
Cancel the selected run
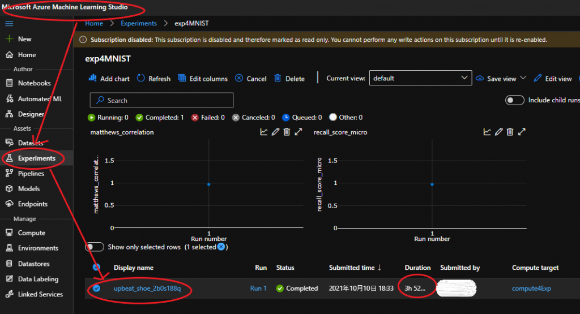(251, 78)
